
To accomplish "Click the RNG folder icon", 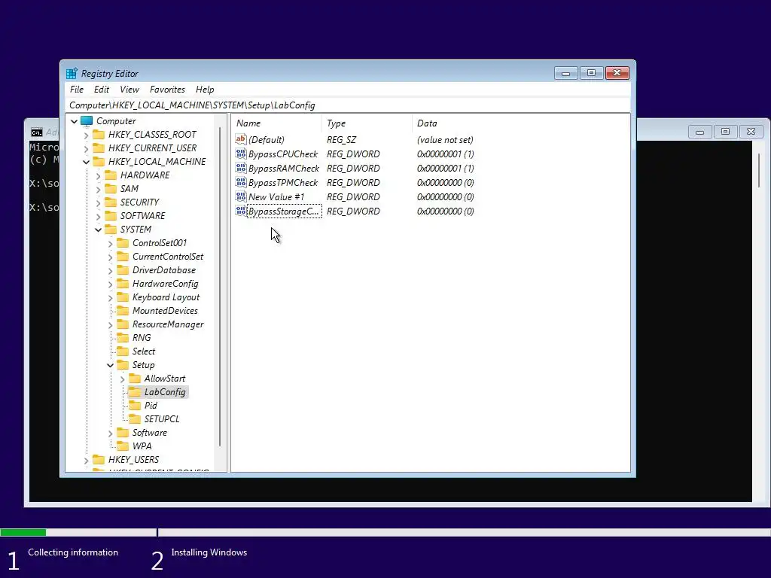I will click(123, 338).
